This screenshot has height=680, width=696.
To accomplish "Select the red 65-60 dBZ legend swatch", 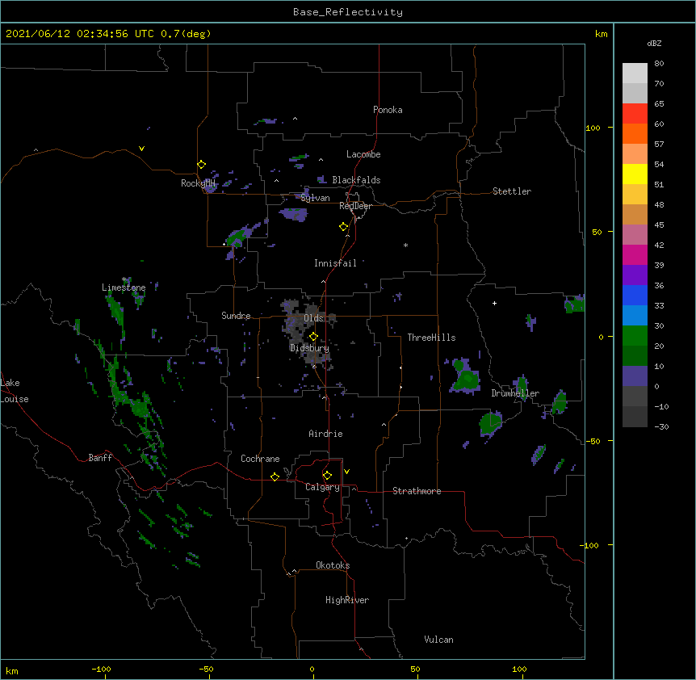I will coord(635,113).
